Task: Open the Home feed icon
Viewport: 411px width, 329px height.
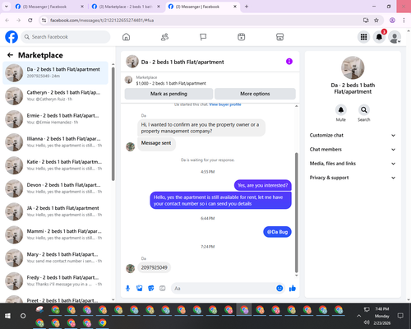Action: click(126, 37)
